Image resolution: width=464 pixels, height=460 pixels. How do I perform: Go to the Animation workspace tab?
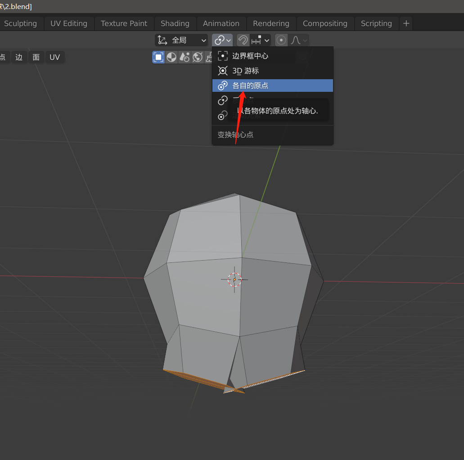tap(221, 24)
